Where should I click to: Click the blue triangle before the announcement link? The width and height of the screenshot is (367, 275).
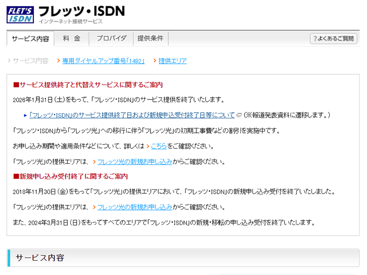26,115
